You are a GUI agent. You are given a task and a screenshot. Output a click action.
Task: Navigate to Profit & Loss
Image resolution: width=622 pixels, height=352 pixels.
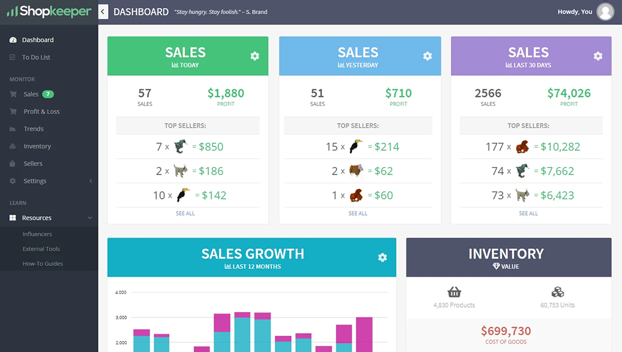(42, 111)
